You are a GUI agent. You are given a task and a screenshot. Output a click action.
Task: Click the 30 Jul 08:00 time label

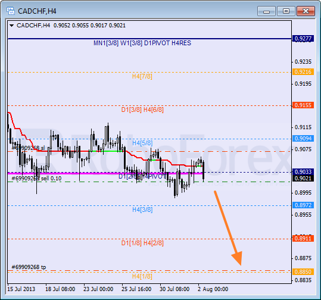(x=174, y=289)
